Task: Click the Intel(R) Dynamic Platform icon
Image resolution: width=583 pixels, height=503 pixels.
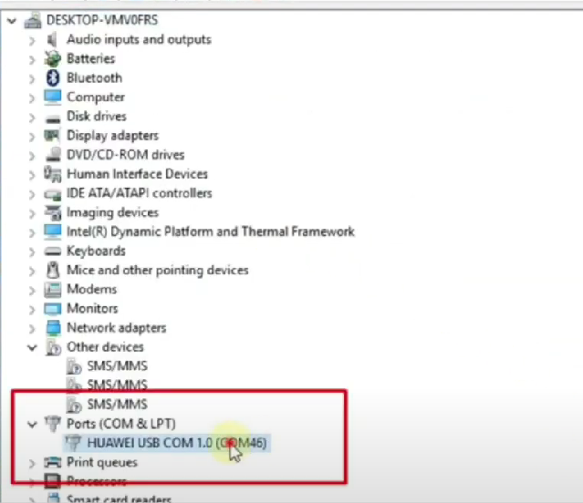Action: (52, 231)
